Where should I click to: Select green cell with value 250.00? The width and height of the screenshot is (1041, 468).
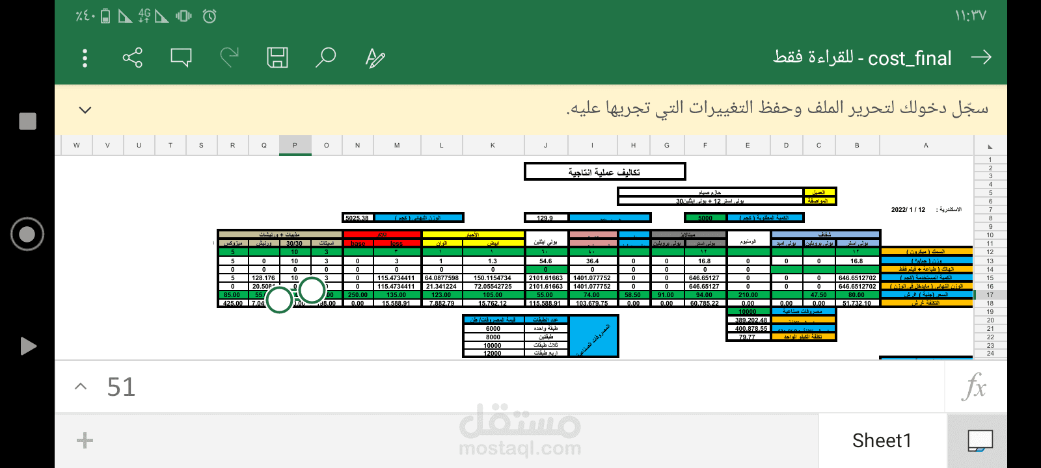[358, 294]
